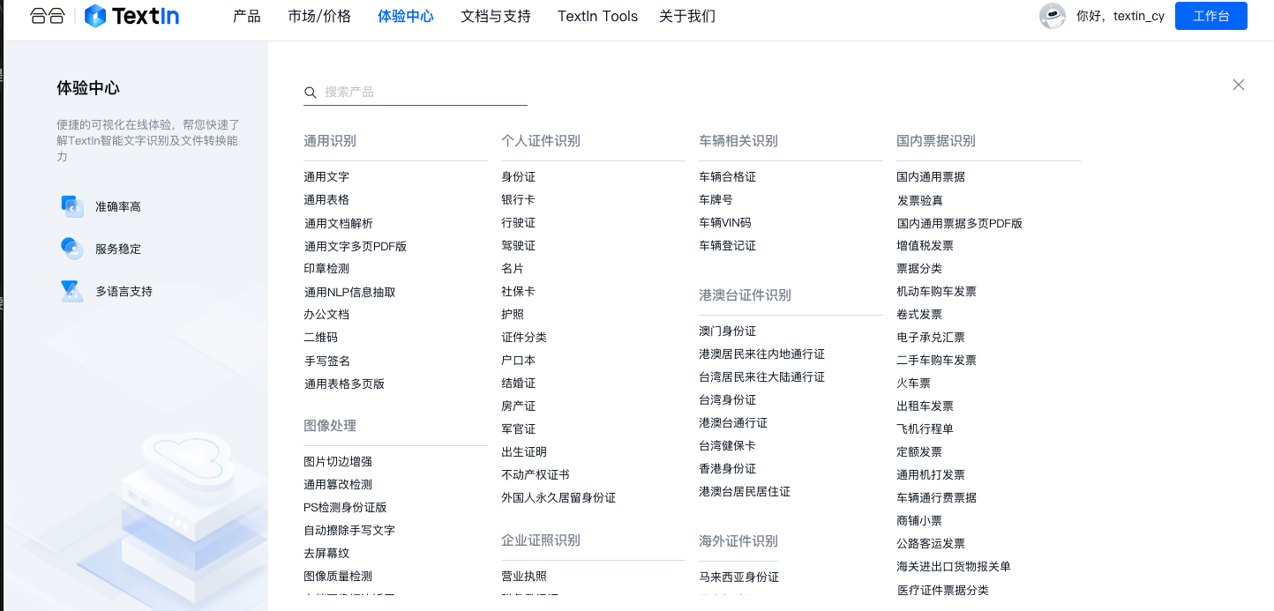Open 图片切边增强 link
1274x611 pixels.
tap(338, 462)
